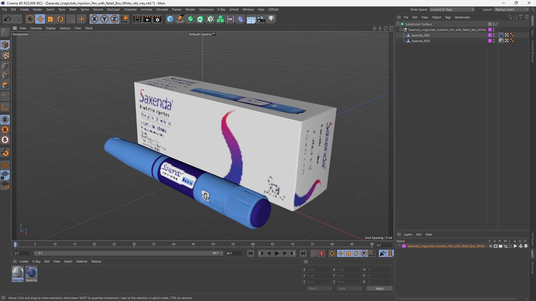Toggle Autokeying button
Image resolution: width=536 pixels, height=301 pixels.
[x=322, y=253]
